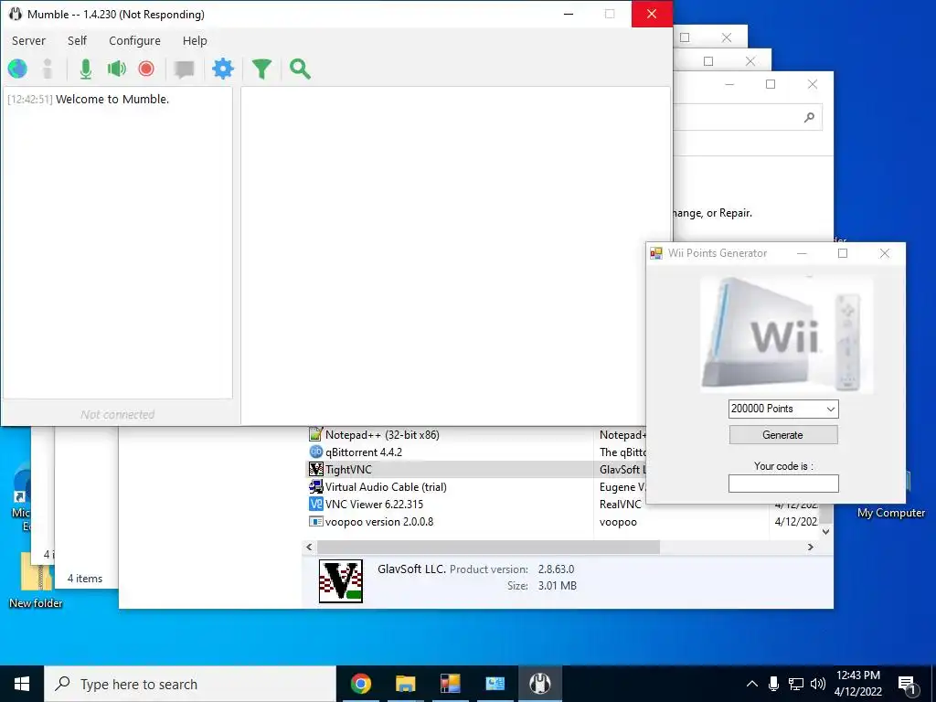936x702 pixels.
Task: Open the notification center icon
Action: 908,685
